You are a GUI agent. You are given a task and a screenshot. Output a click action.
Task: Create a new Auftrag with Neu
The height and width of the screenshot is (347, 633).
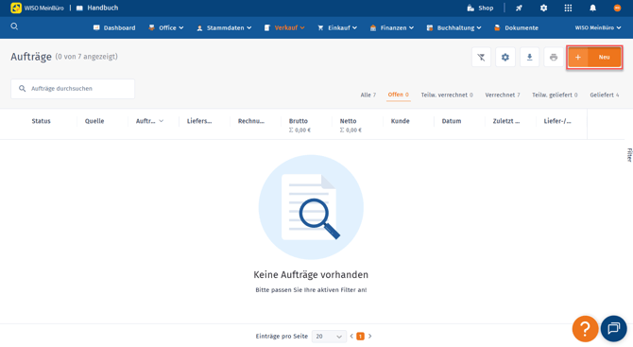pyautogui.click(x=594, y=58)
